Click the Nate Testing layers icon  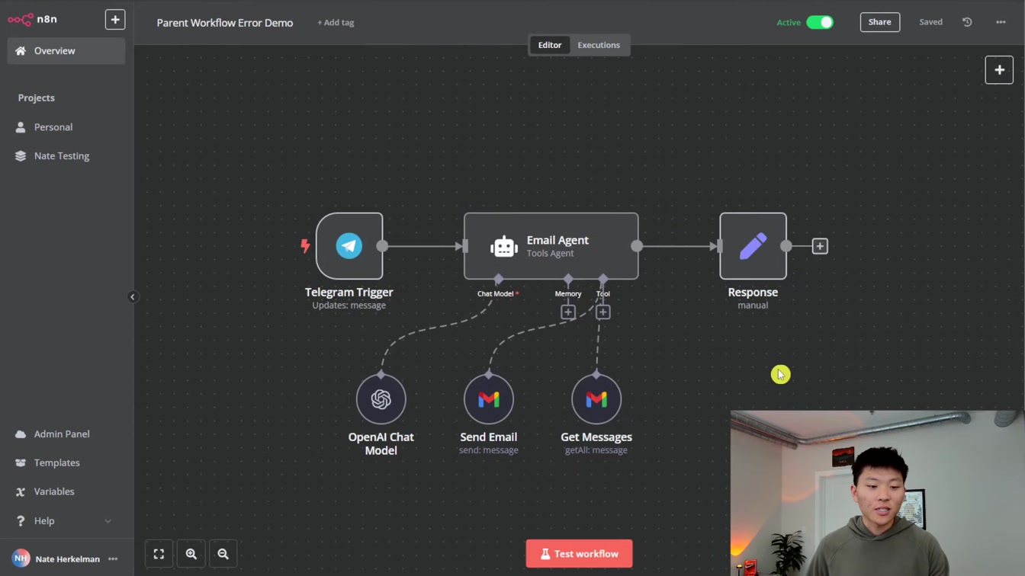[x=21, y=156]
